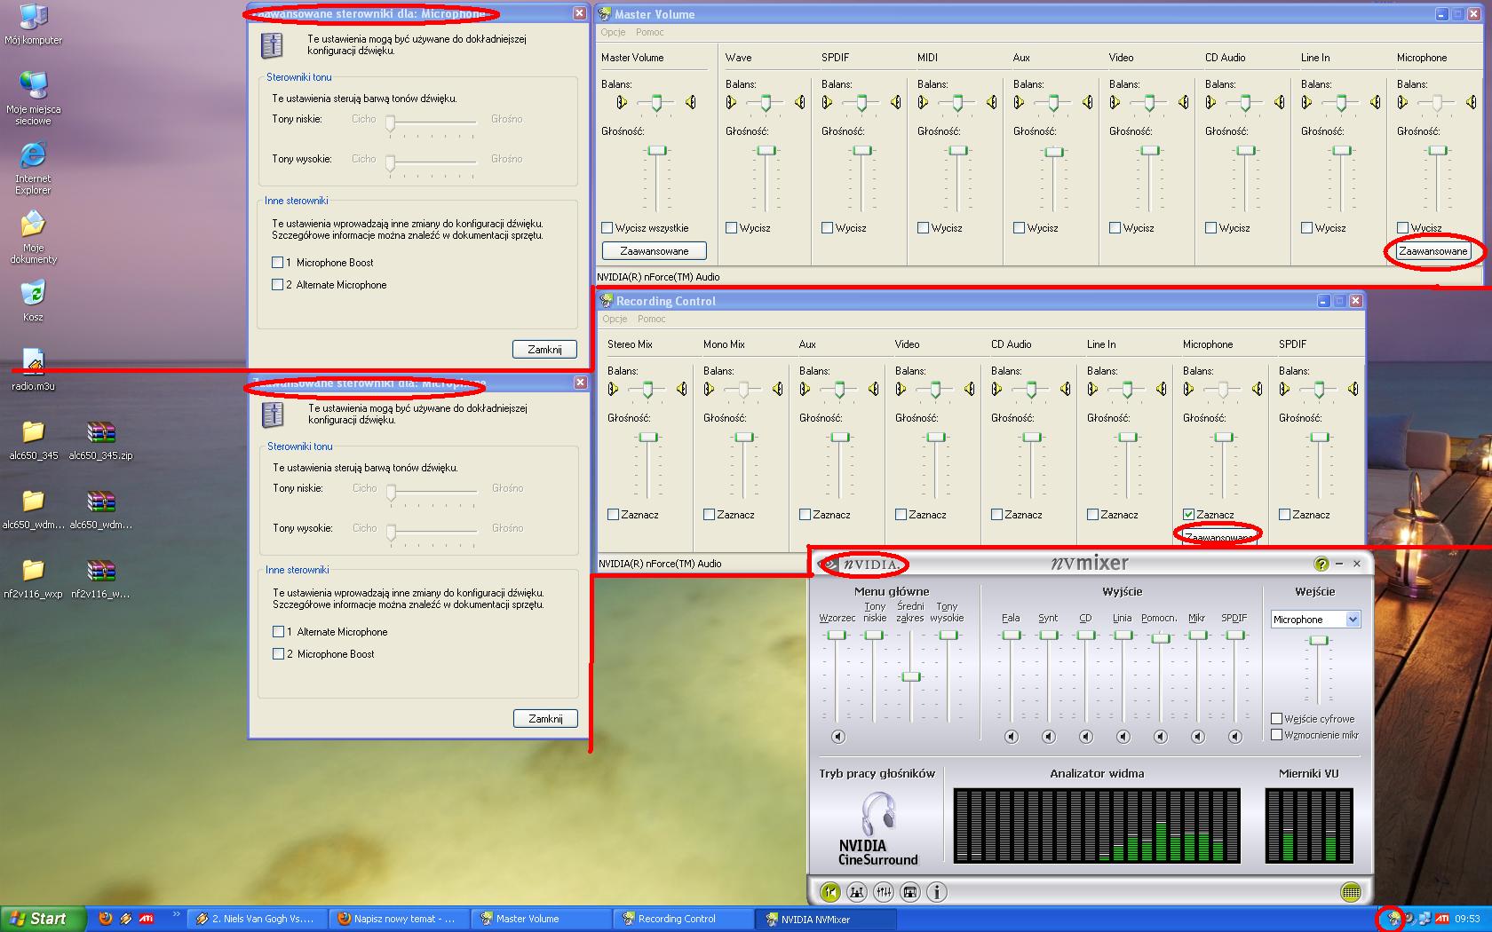Open Pomoc menu in Master Volume
The height and width of the screenshot is (932, 1492).
(649, 32)
